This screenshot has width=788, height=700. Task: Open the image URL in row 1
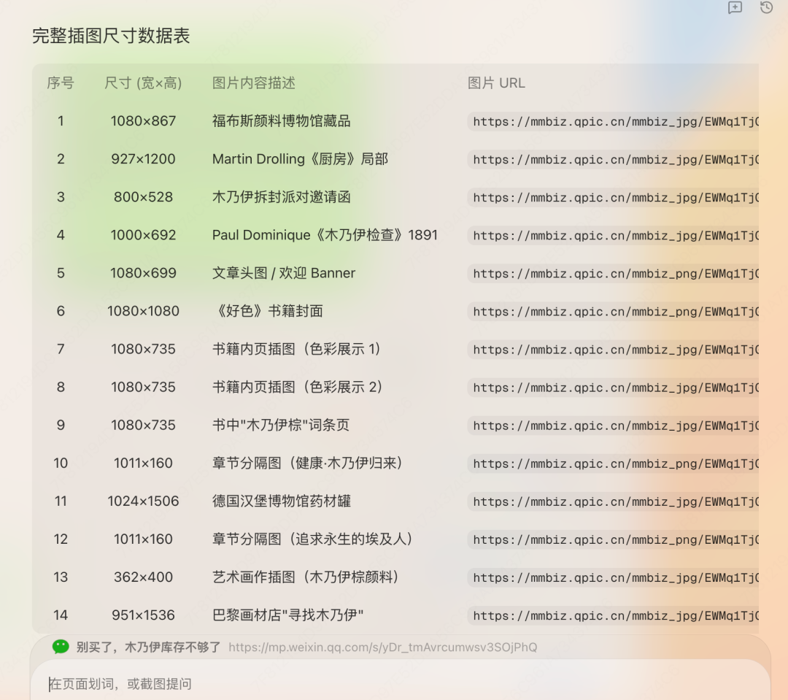(x=613, y=122)
